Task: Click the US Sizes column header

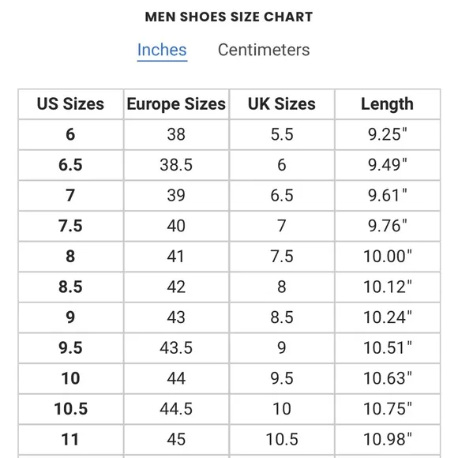Action: tap(71, 104)
